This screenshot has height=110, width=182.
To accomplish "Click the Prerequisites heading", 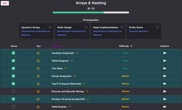I will (91, 20).
